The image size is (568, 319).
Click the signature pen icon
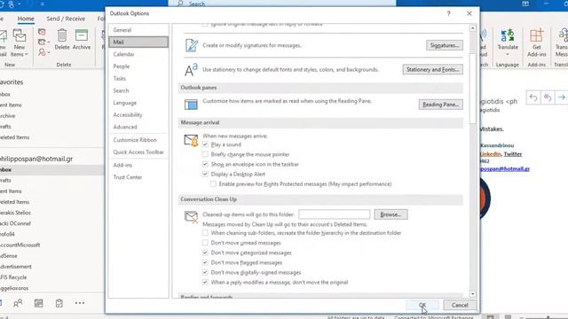[x=192, y=45]
